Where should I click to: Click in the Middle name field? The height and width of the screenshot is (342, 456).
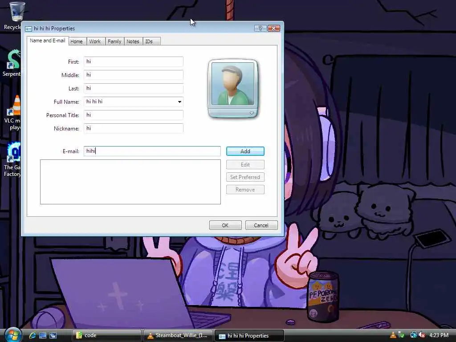134,75
